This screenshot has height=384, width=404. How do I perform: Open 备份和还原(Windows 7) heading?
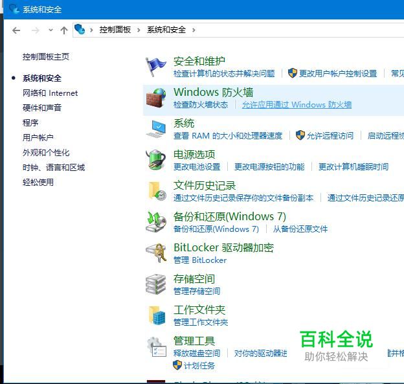pos(230,216)
